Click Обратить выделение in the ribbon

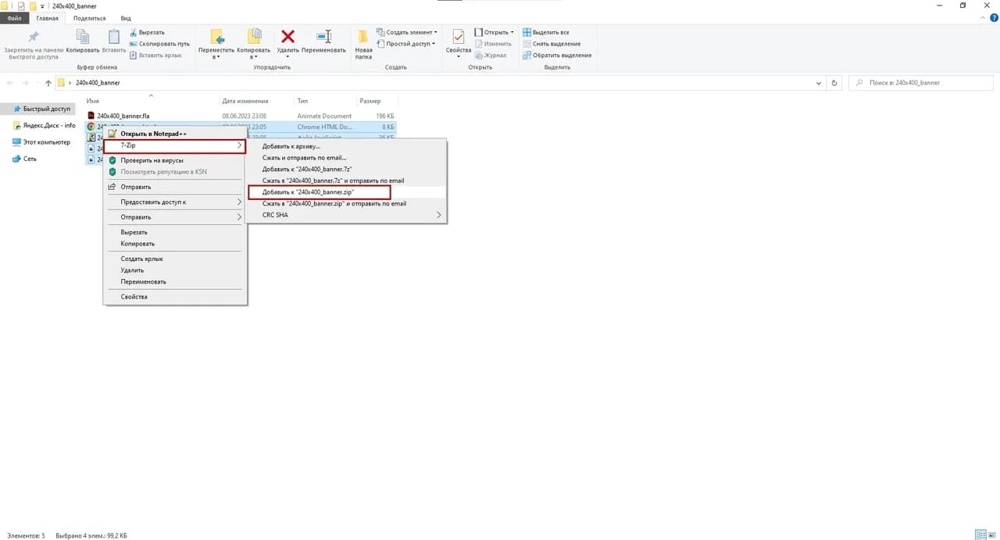point(557,55)
